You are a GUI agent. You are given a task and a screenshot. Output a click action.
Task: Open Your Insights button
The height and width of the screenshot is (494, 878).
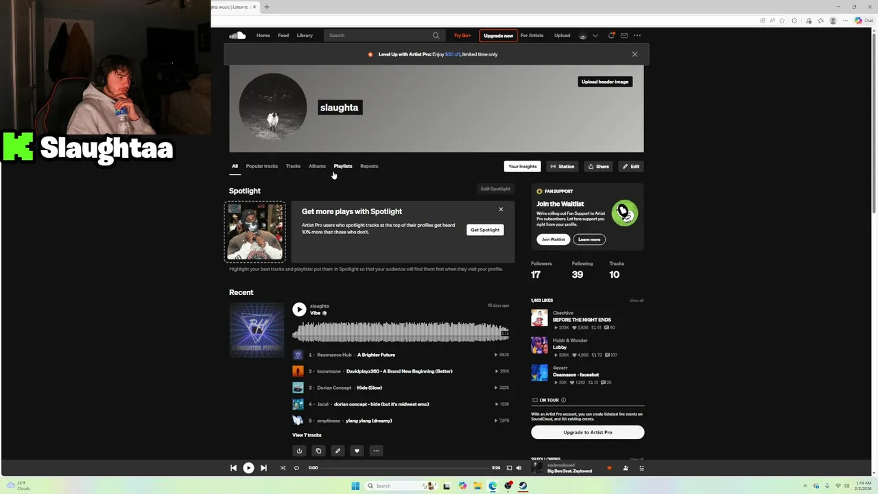coord(523,166)
